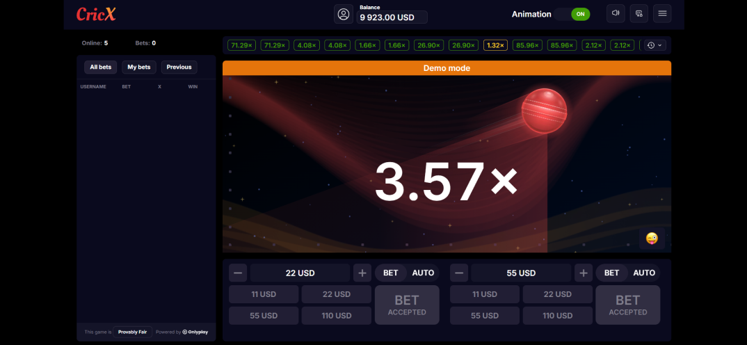Switch to the All bets tab
Screen dimensions: 747x345
(101, 67)
